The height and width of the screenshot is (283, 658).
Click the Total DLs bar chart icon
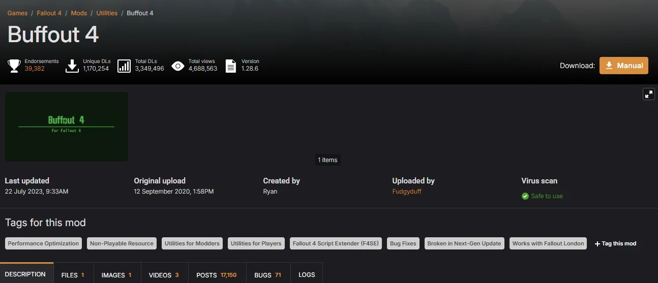(x=124, y=66)
